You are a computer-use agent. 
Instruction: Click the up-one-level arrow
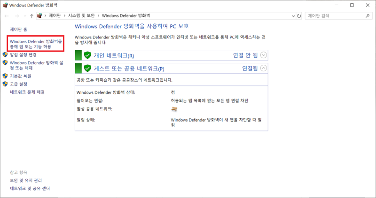[x=31, y=16]
